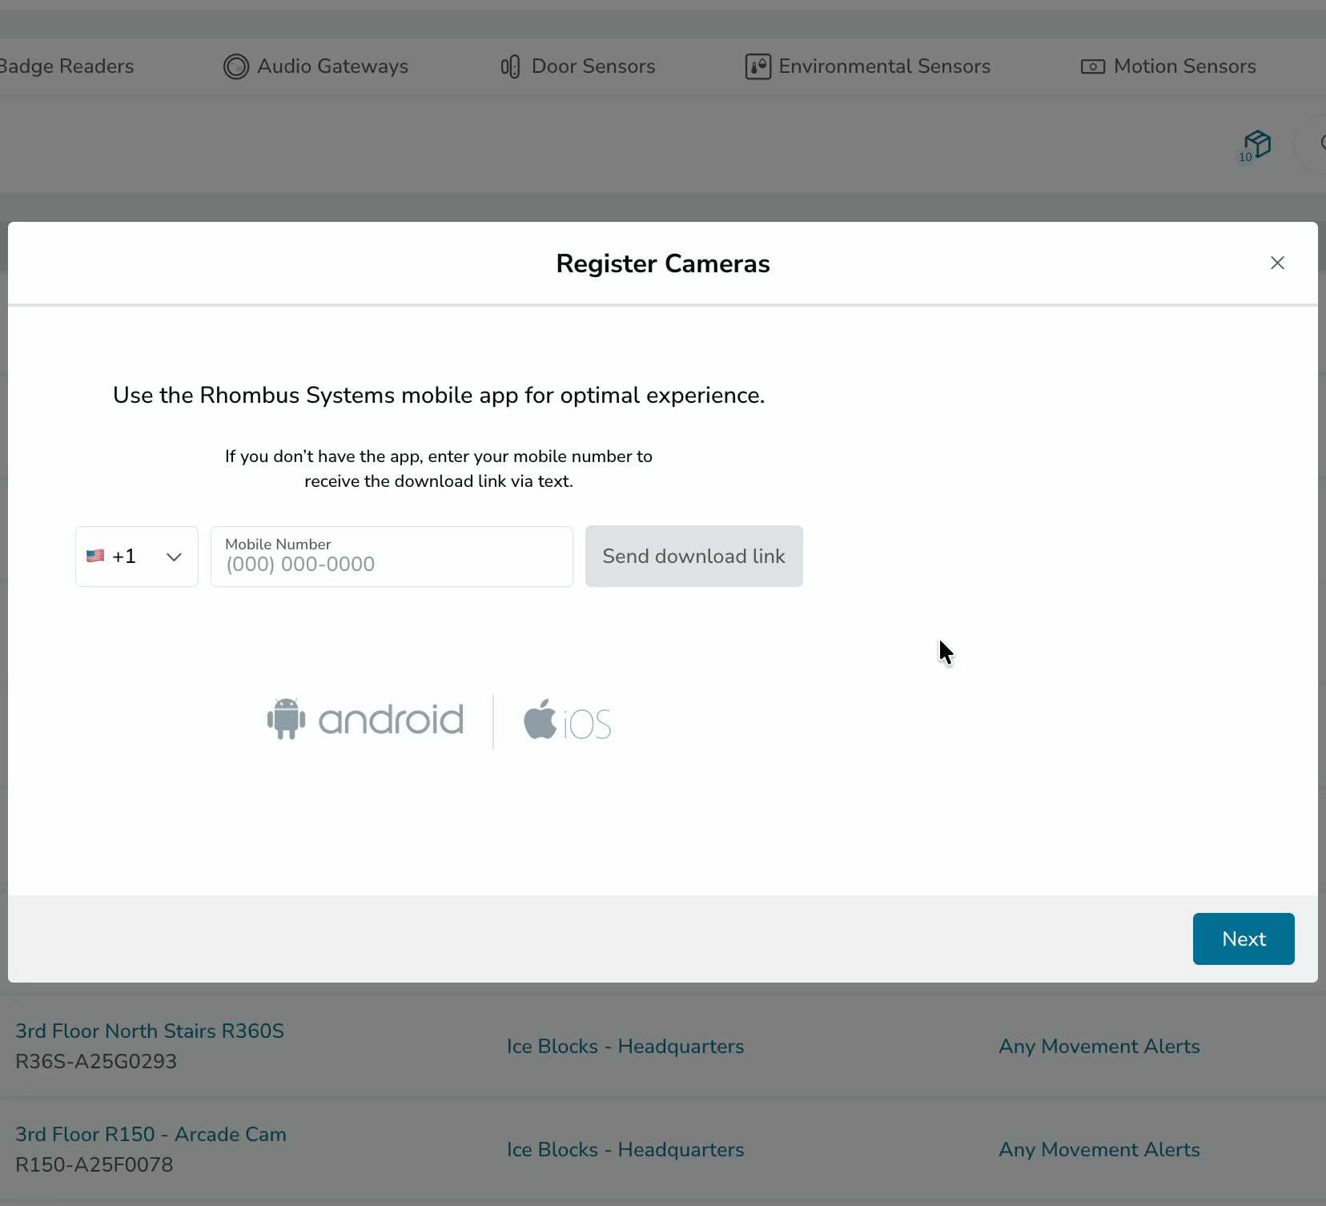Click the serial number R36S-A25G0293
This screenshot has width=1326, height=1206.
tap(96, 1061)
